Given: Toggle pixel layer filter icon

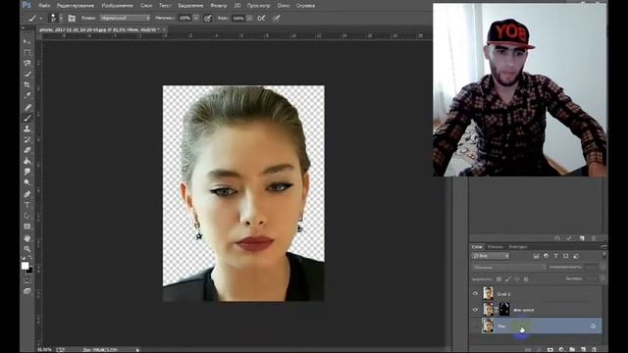Looking at the screenshot, I should click(537, 256).
